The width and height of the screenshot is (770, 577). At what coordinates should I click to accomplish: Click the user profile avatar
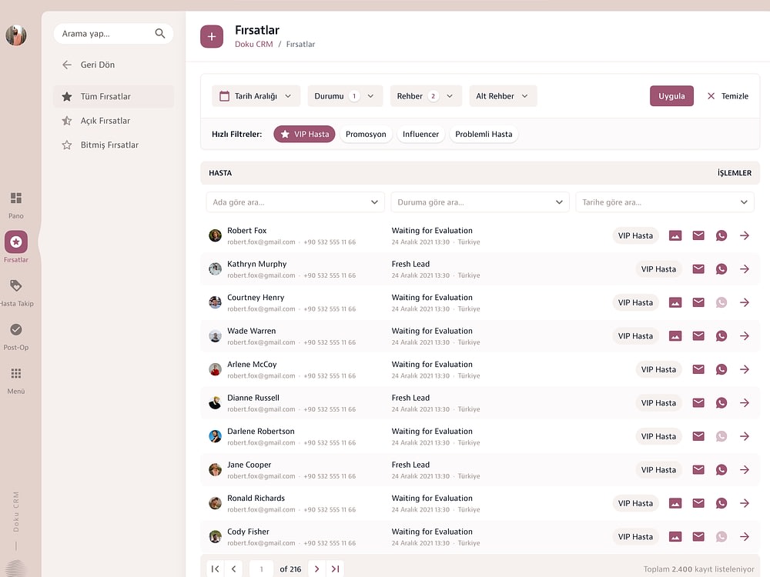coord(15,35)
